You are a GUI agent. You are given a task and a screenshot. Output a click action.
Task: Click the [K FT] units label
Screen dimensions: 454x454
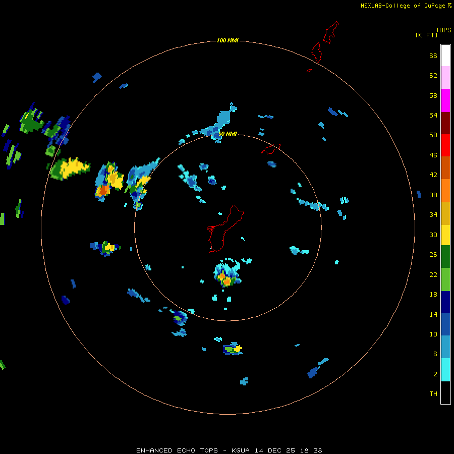426,35
